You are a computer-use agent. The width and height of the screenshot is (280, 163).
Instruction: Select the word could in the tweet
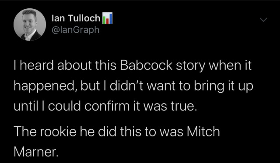click(x=64, y=106)
